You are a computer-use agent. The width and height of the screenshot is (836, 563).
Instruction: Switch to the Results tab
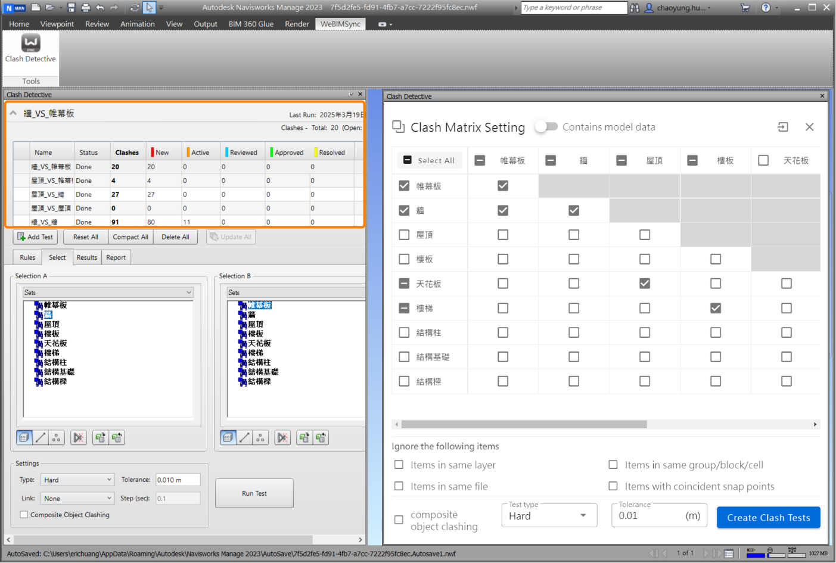[x=87, y=257]
